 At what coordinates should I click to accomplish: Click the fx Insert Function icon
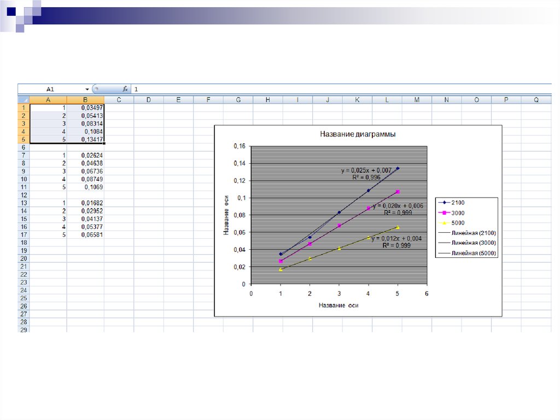125,89
